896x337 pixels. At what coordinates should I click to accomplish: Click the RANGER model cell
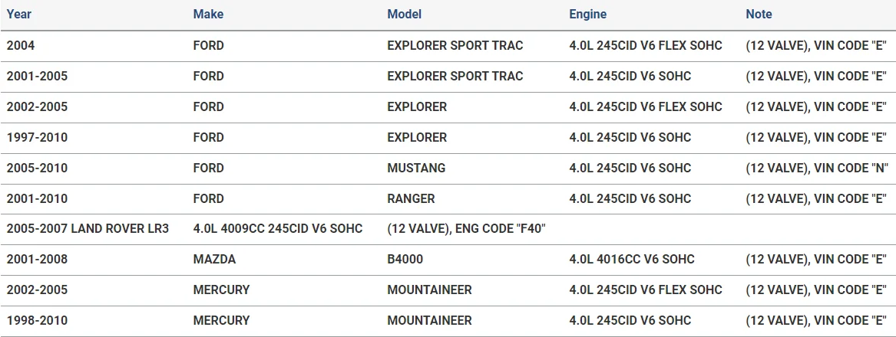pyautogui.click(x=411, y=198)
